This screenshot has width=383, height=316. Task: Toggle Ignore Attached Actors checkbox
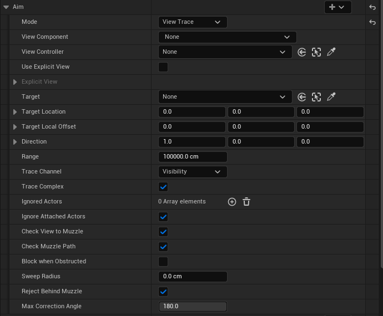(163, 217)
